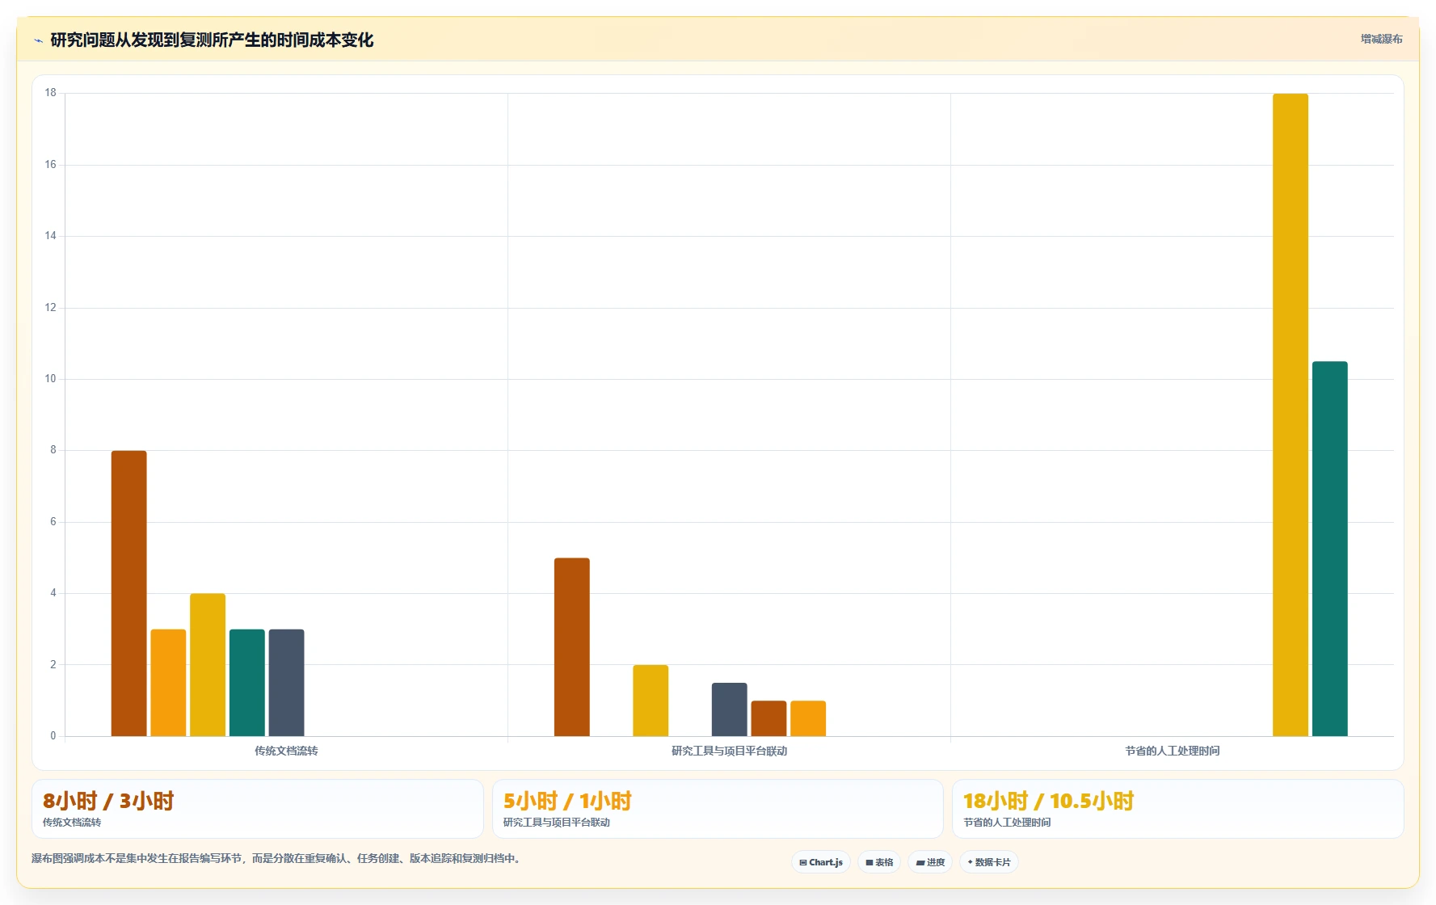Click the teal 10.5-hour bar in 节省的人工处理时间

tap(1330, 549)
